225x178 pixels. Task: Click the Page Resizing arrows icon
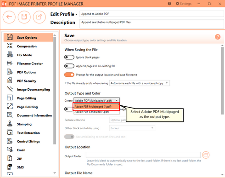[x=10, y=106]
